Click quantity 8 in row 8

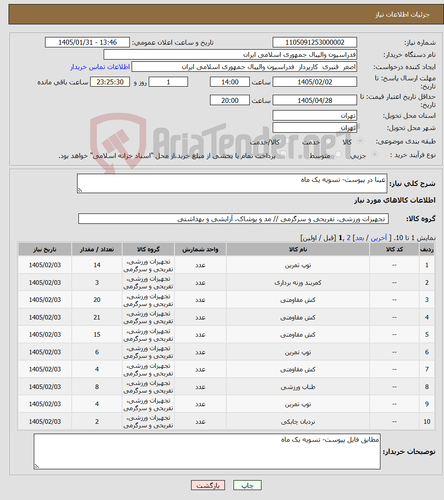click(x=97, y=387)
